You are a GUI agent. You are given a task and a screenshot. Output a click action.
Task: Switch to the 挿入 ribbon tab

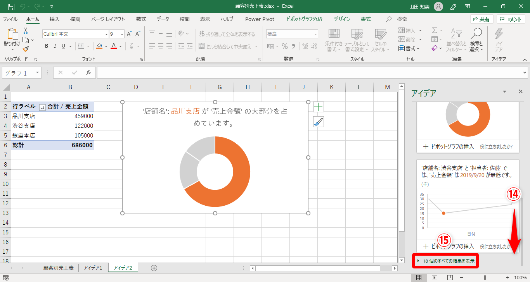click(x=55, y=19)
